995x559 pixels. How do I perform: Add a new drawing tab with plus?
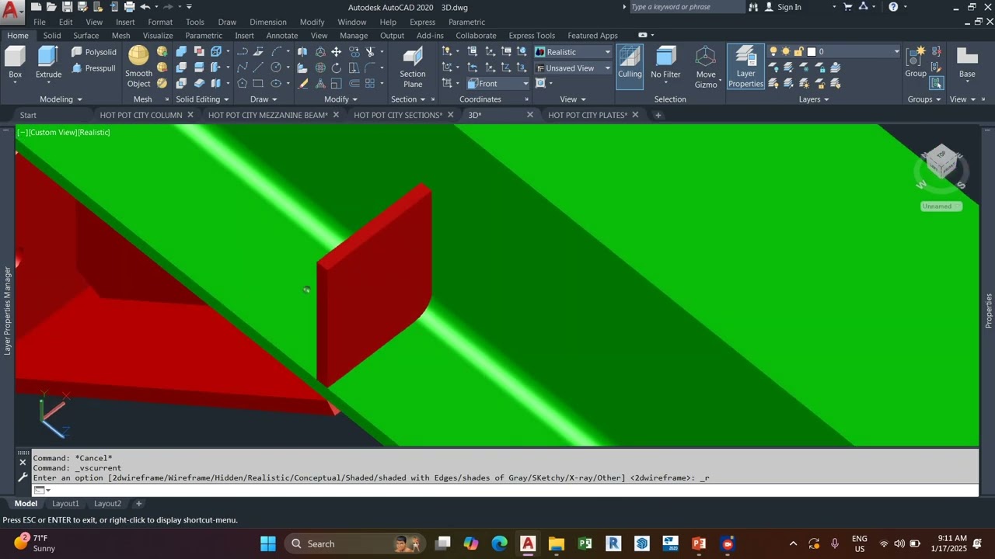point(658,115)
